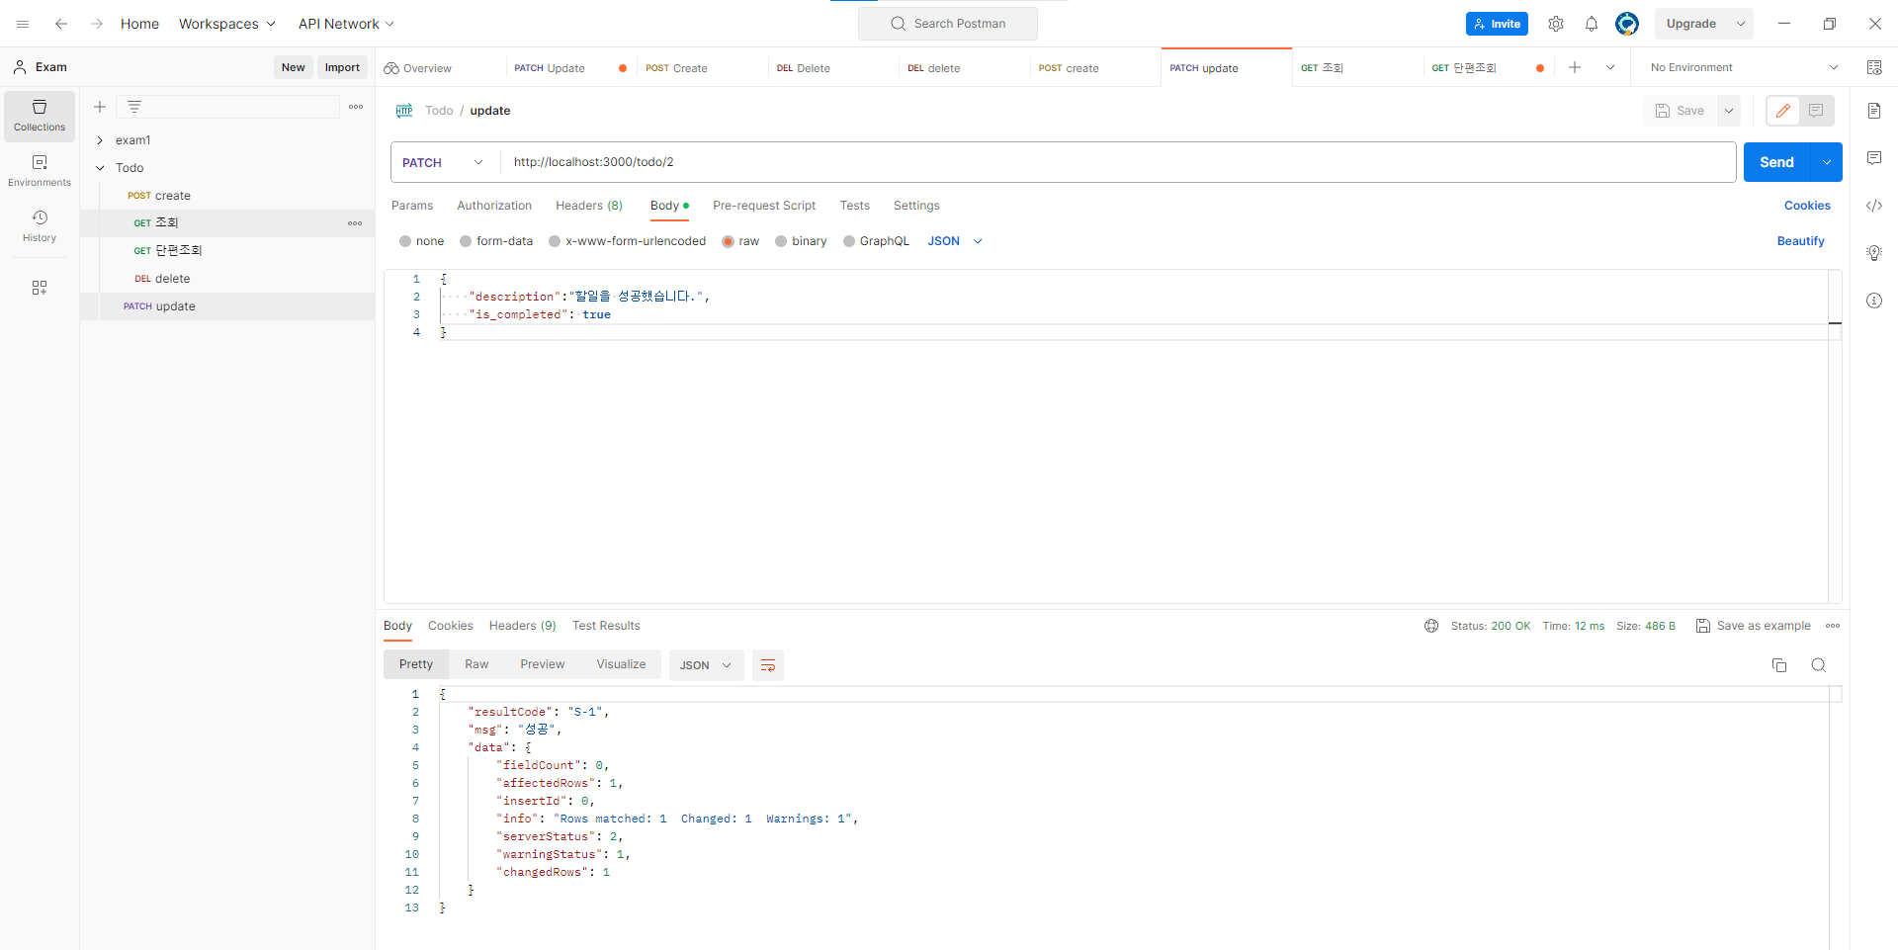Switch to the Headers (8) tab
Viewport: 1898px width, 950px height.
[589, 206]
